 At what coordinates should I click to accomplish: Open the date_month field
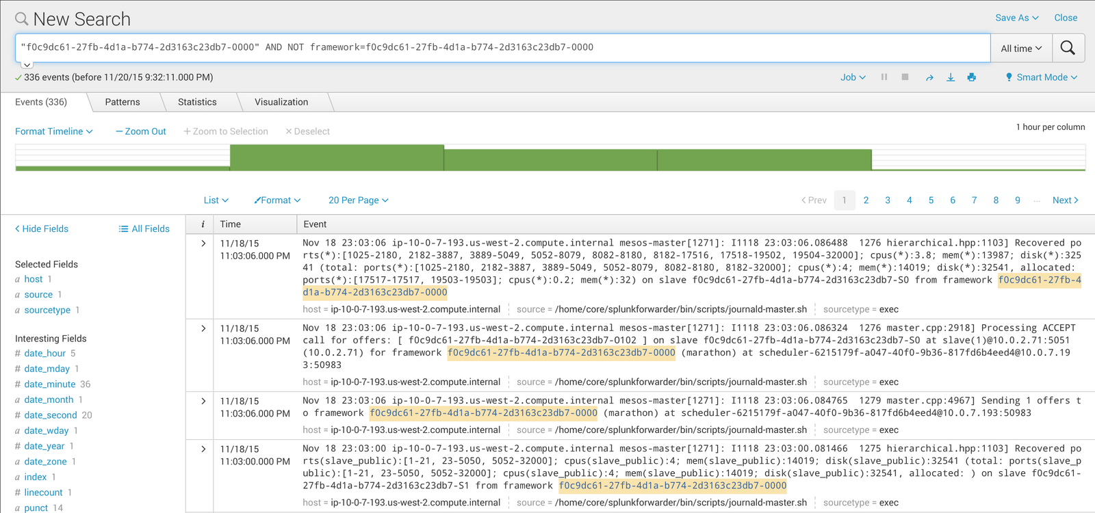pos(49,399)
